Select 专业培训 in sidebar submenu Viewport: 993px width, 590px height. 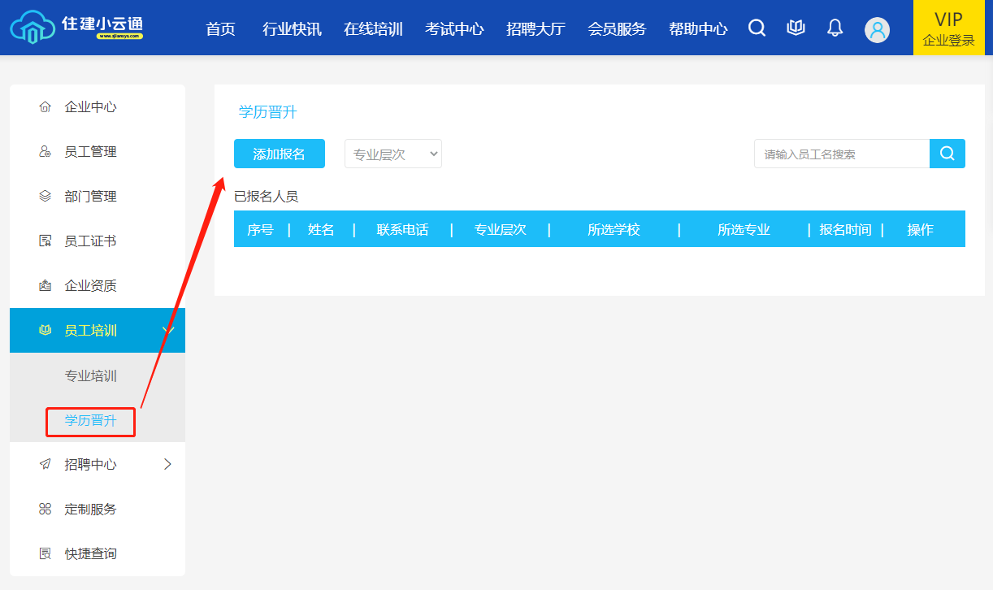tap(91, 376)
